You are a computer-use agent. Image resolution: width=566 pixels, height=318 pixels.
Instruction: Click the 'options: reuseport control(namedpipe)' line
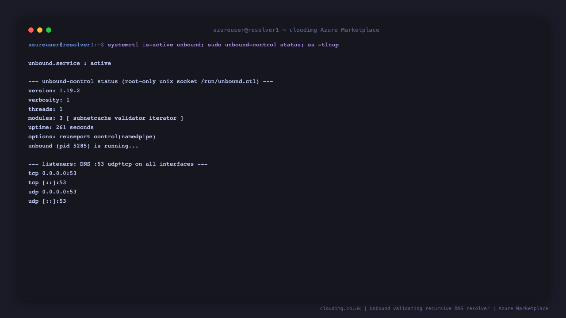(x=92, y=136)
